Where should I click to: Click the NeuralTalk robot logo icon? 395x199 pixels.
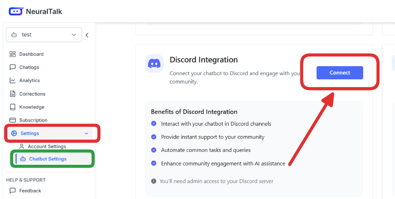coord(16,12)
